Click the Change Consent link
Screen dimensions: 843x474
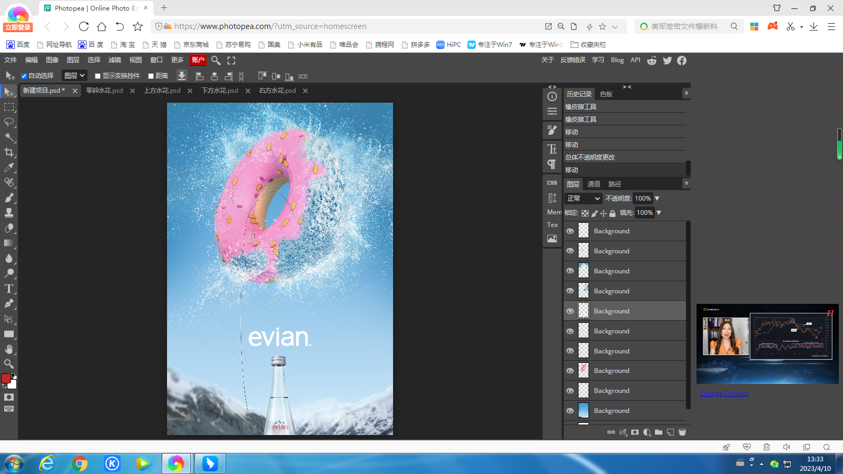tap(724, 393)
